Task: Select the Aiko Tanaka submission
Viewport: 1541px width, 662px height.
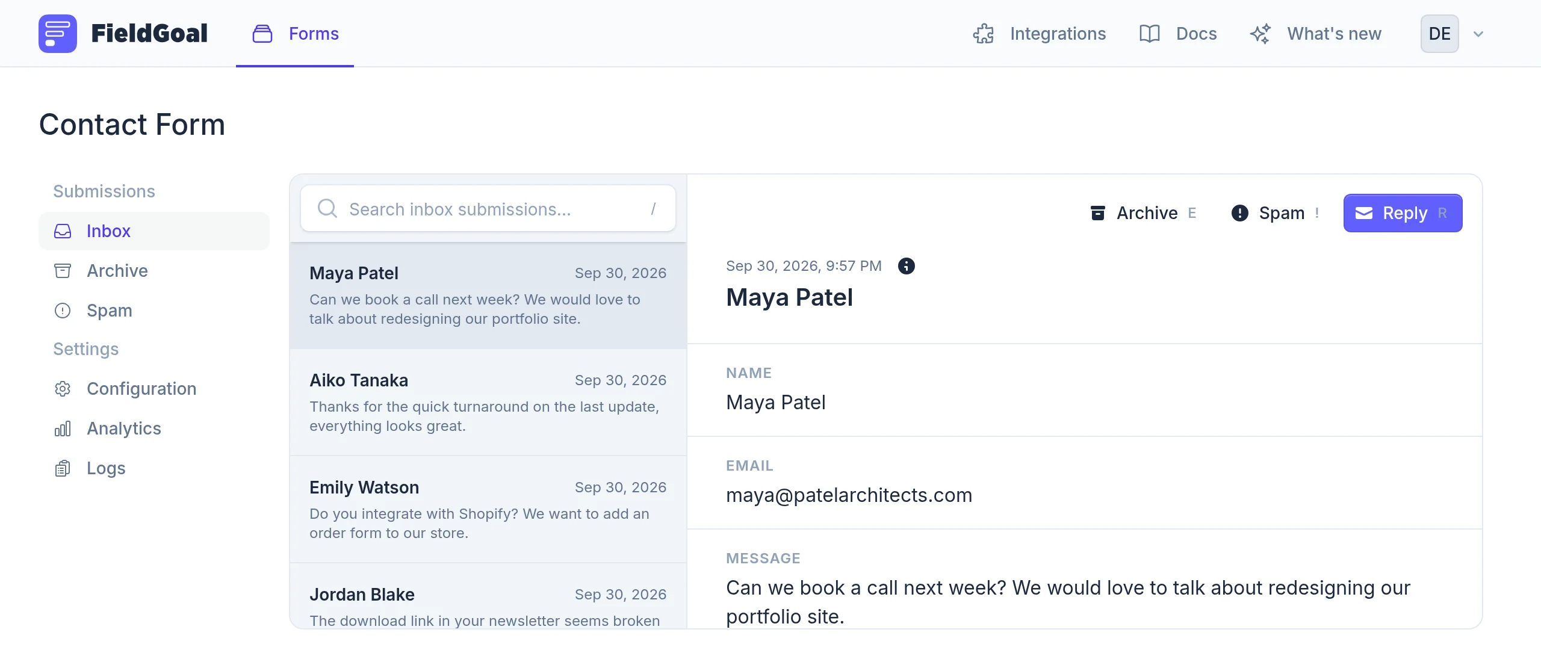Action: [x=488, y=403]
